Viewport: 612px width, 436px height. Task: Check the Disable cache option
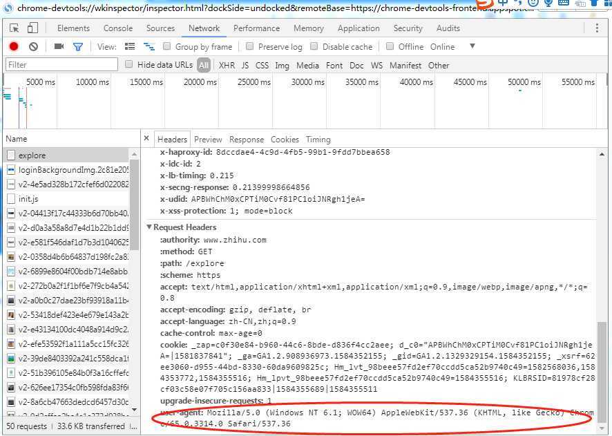pos(314,46)
